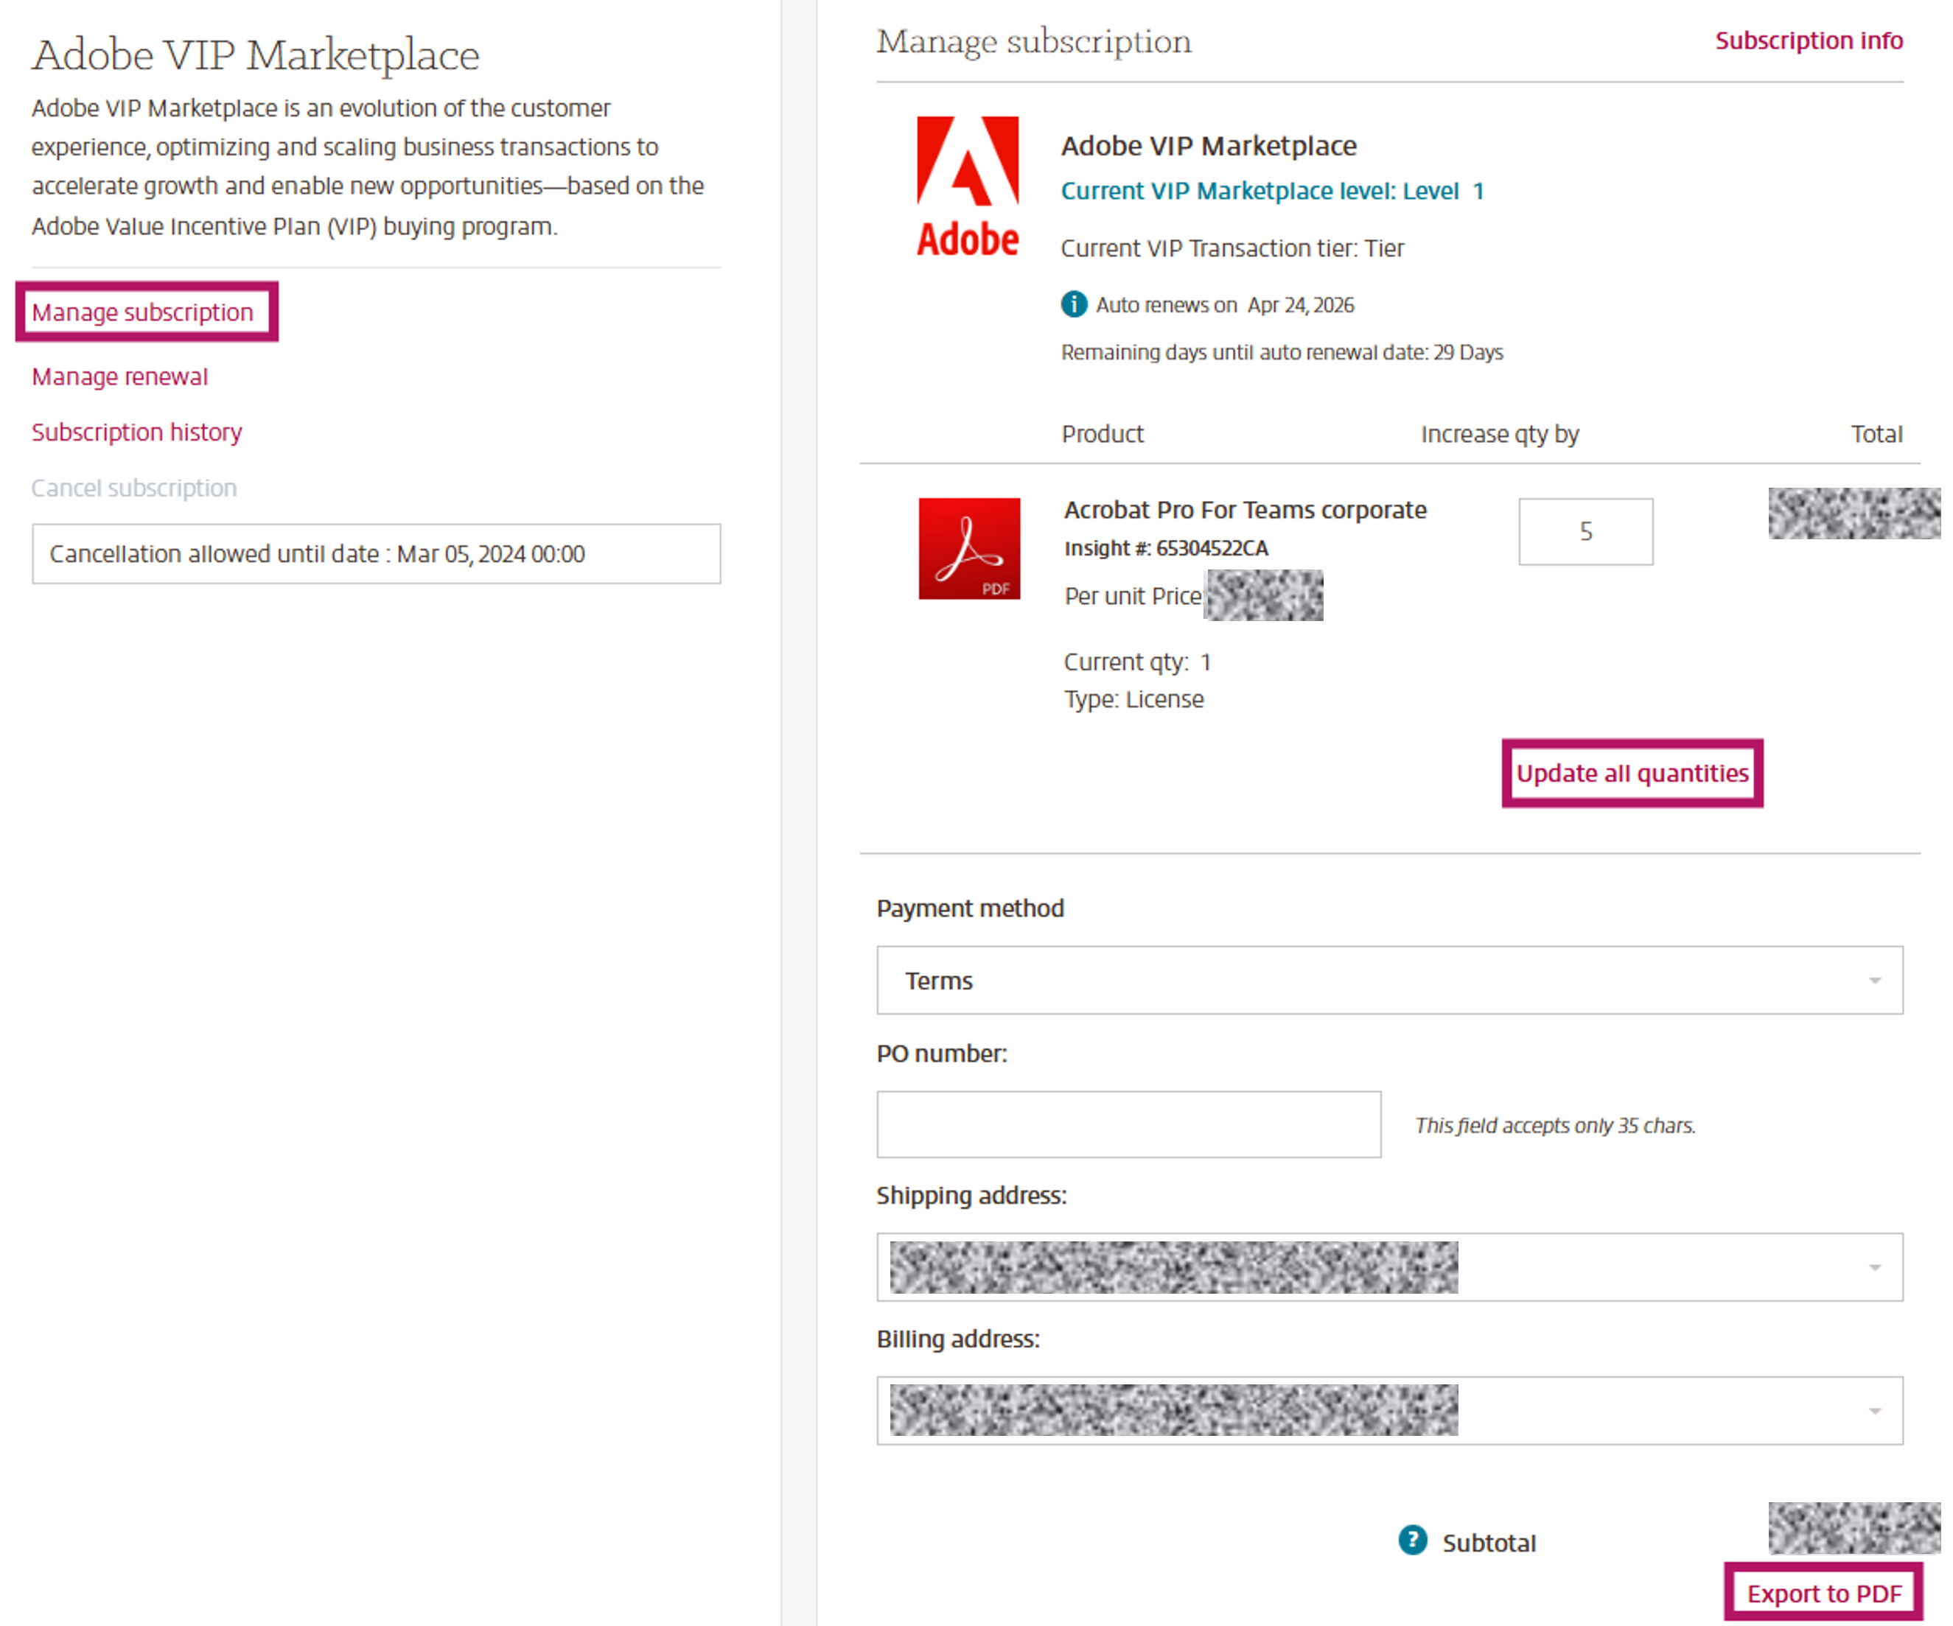This screenshot has height=1626, width=1953.
Task: Click Export to PDF
Action: pyautogui.click(x=1825, y=1593)
